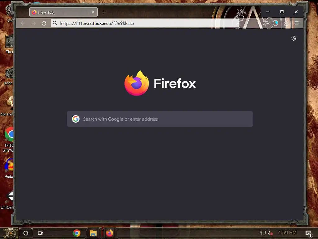Minimize the Firefox window
Viewport: 318px width, 239px height.
[268, 12]
